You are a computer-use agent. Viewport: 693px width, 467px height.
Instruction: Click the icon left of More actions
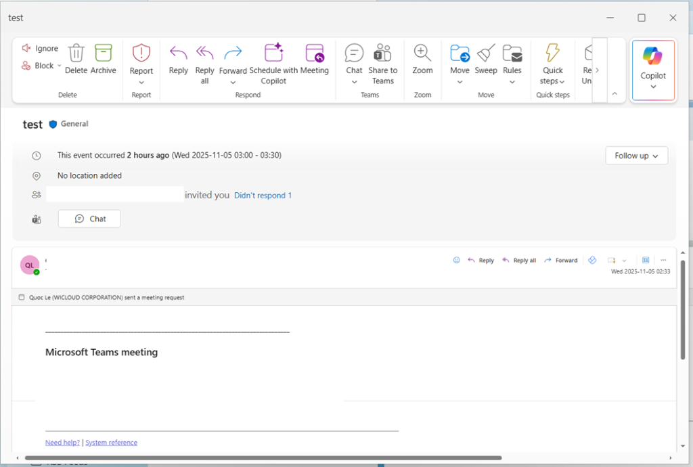645,260
